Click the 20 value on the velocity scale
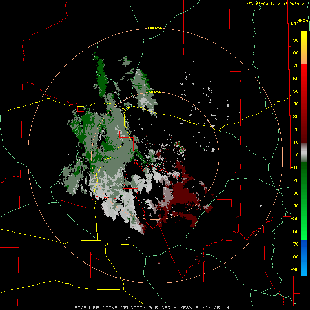This screenshot has width=310, height=310. coord(296,129)
